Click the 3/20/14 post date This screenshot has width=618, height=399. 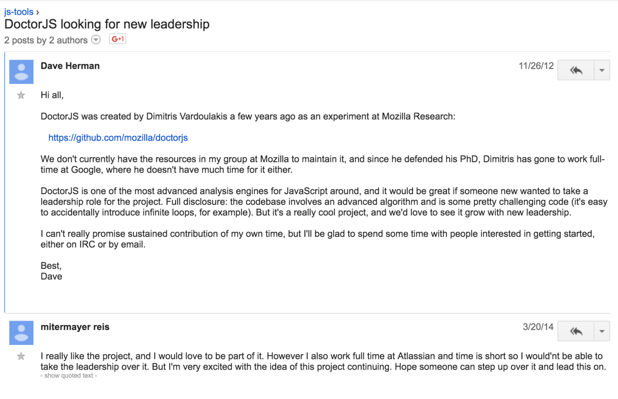coord(538,327)
